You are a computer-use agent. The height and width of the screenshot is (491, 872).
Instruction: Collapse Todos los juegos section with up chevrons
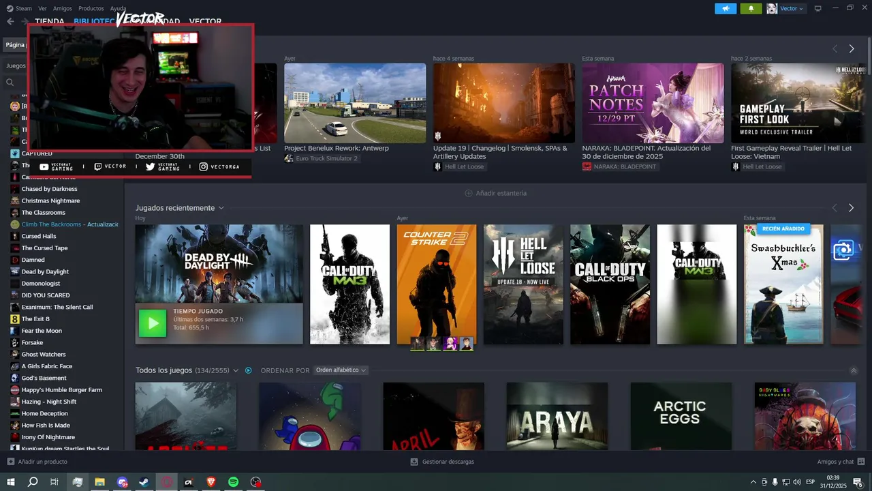pos(854,371)
